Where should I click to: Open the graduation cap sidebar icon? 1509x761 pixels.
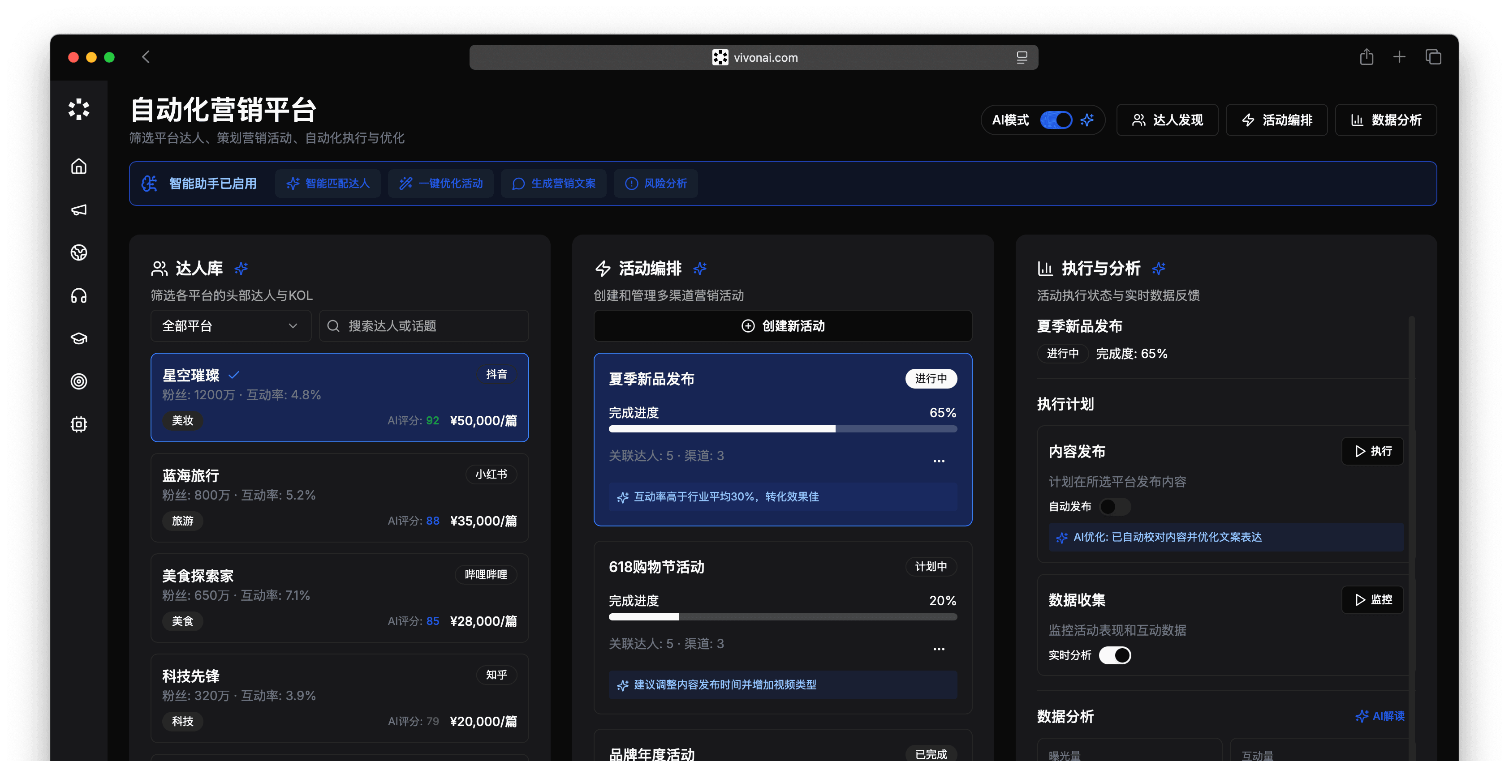point(78,338)
